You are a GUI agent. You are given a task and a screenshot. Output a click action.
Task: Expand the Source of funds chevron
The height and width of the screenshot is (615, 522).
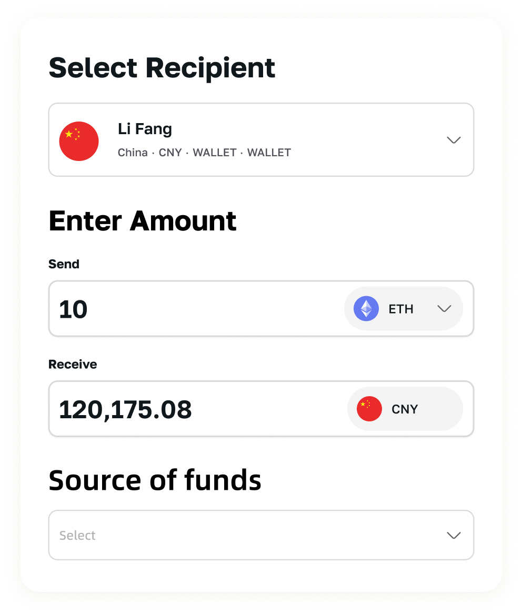coord(454,536)
